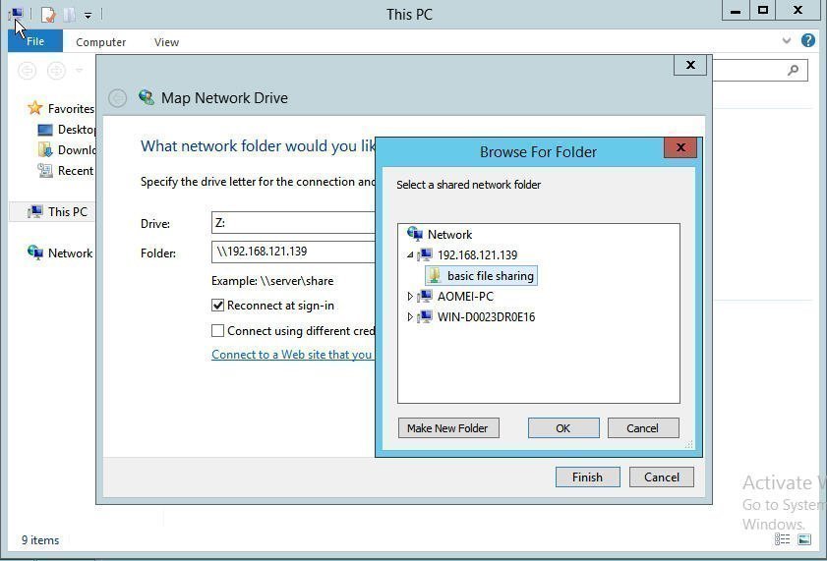Click the search magnifier icon in This PC

pos(793,70)
